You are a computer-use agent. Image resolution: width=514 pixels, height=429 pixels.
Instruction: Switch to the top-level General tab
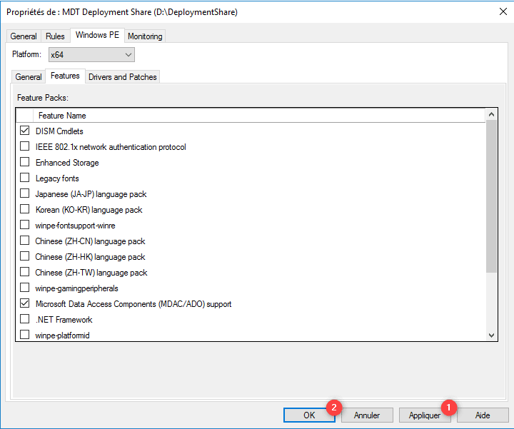[x=24, y=36]
